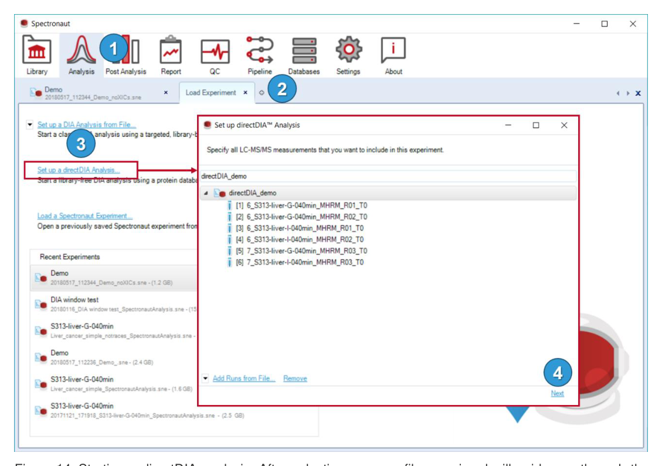Select run [4] 6_S313-liver-I-040min_MHRM_R02_T0
The image size is (662, 466).
tap(296, 239)
